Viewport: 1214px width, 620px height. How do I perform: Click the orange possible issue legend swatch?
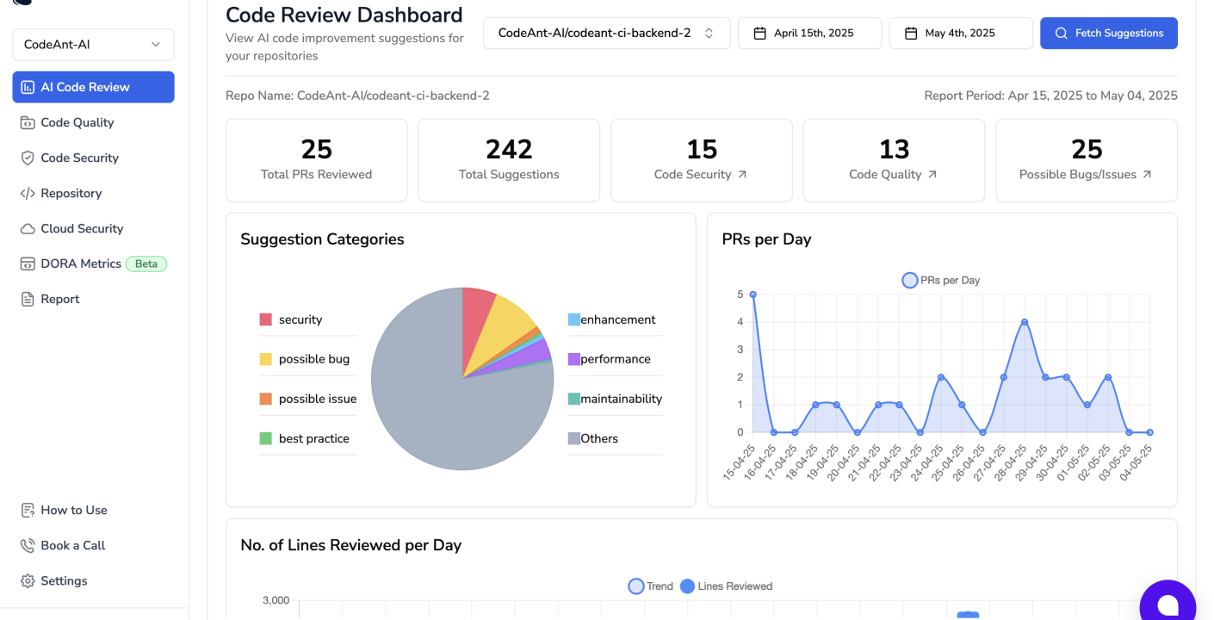coord(266,399)
